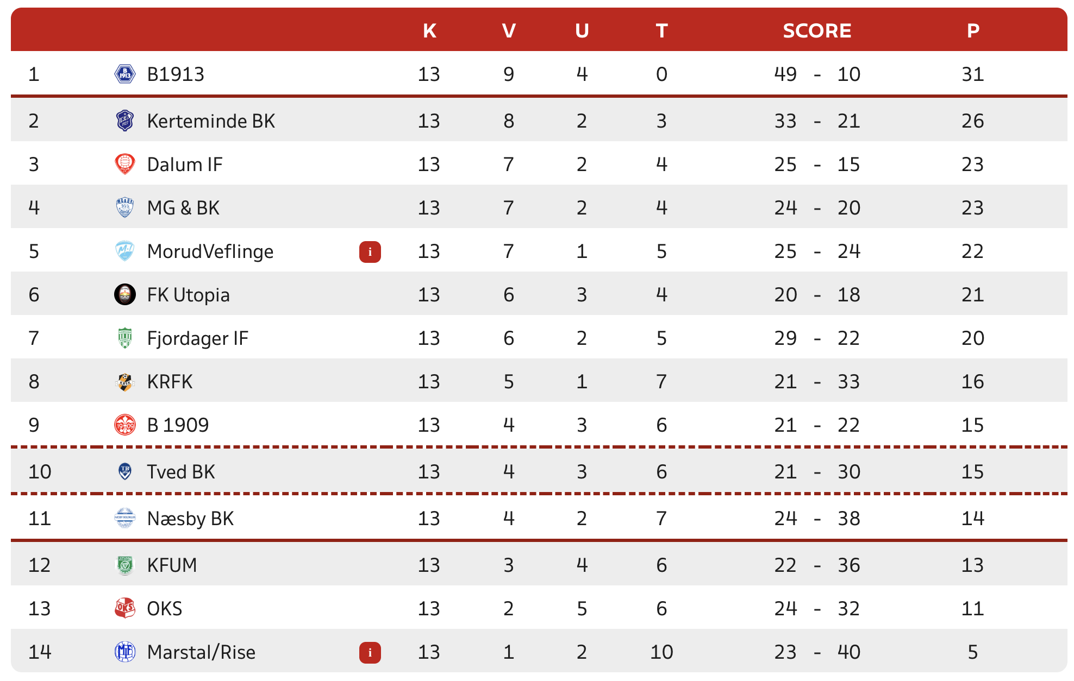1074x681 pixels.
Task: Click the SCORE column header
Action: click(x=816, y=30)
